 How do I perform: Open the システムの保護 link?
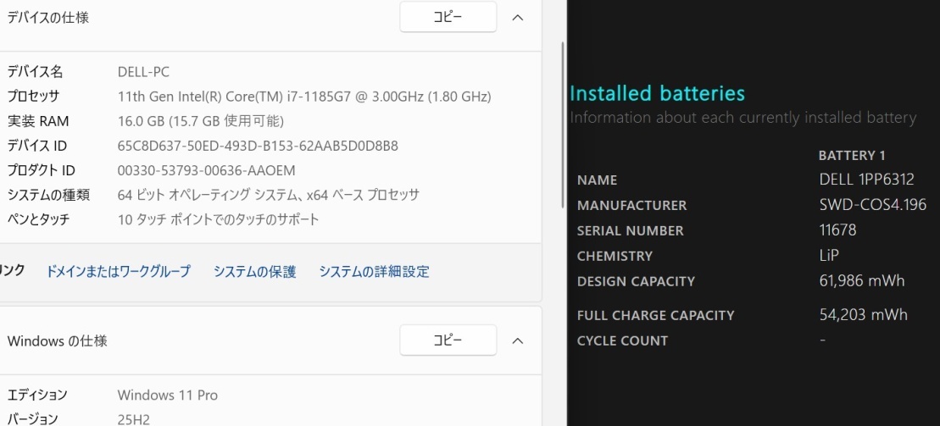[254, 272]
